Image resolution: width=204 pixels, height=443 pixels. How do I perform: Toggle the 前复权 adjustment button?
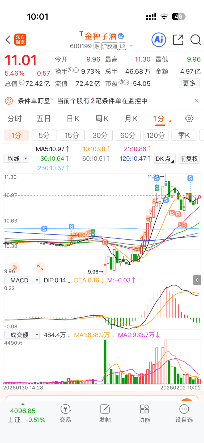tap(189, 159)
